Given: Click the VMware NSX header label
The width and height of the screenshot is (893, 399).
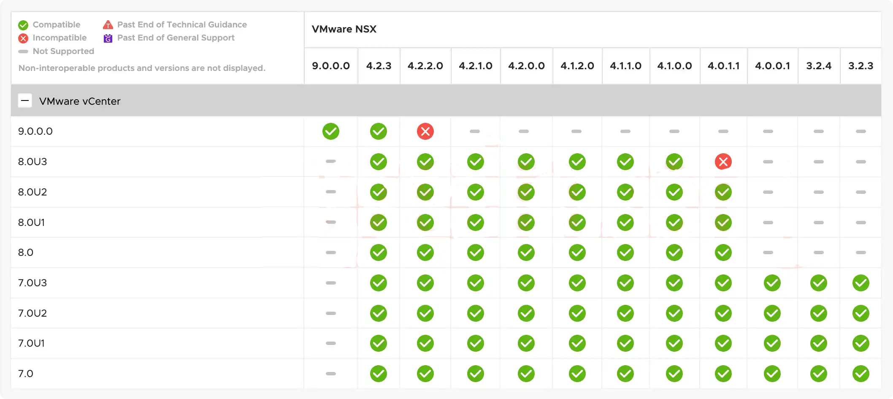Looking at the screenshot, I should (x=344, y=29).
